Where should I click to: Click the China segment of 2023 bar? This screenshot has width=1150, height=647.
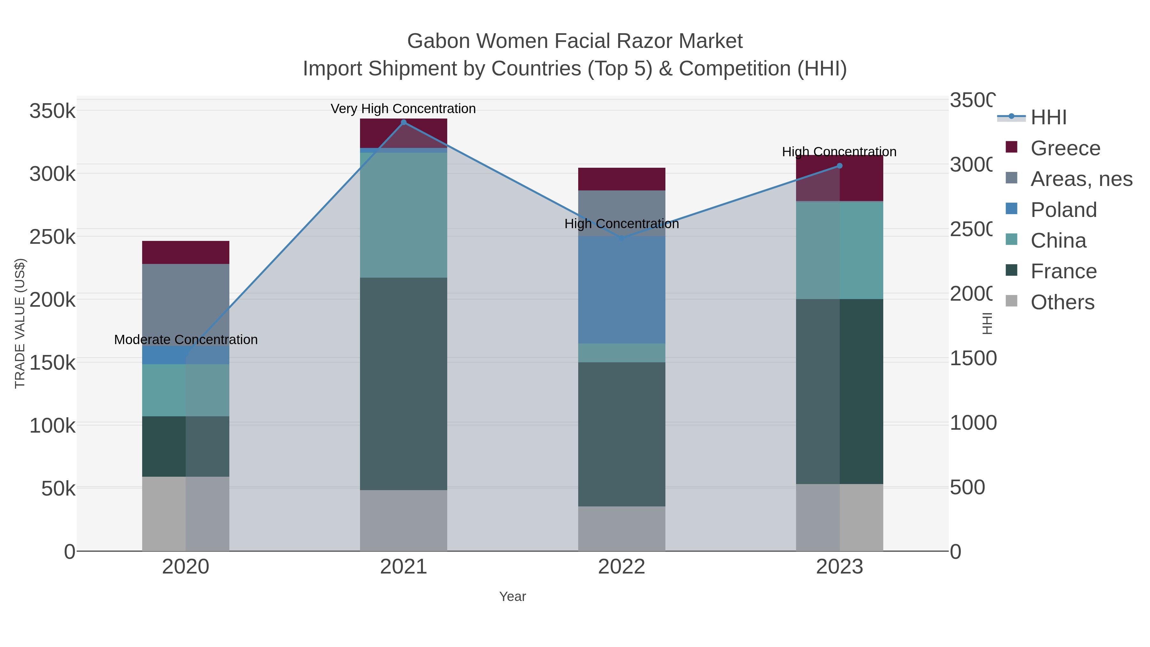pos(840,251)
